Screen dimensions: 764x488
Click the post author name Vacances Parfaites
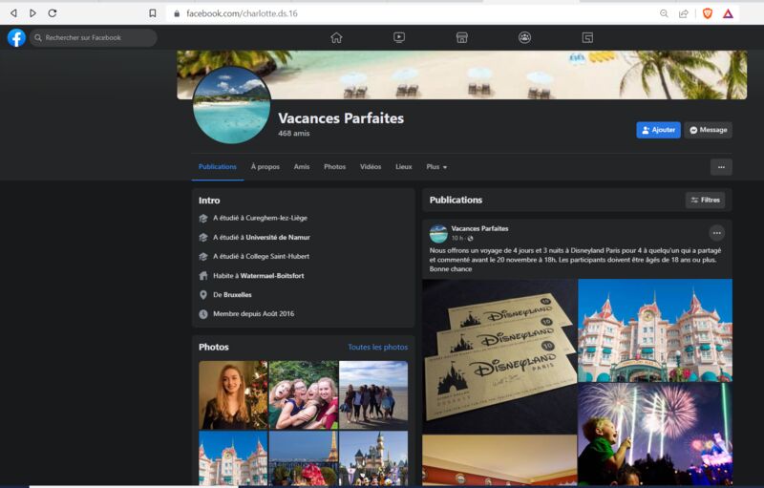coord(479,228)
